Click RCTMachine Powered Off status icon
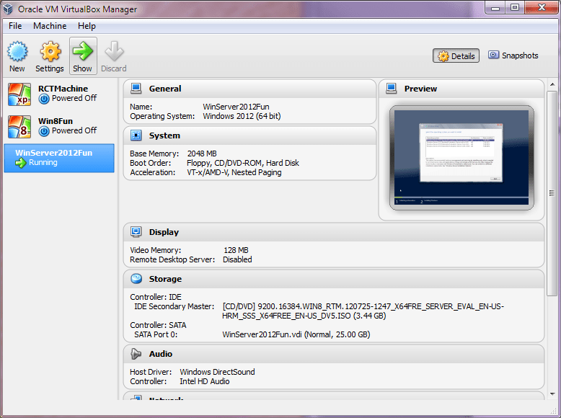 [x=44, y=99]
